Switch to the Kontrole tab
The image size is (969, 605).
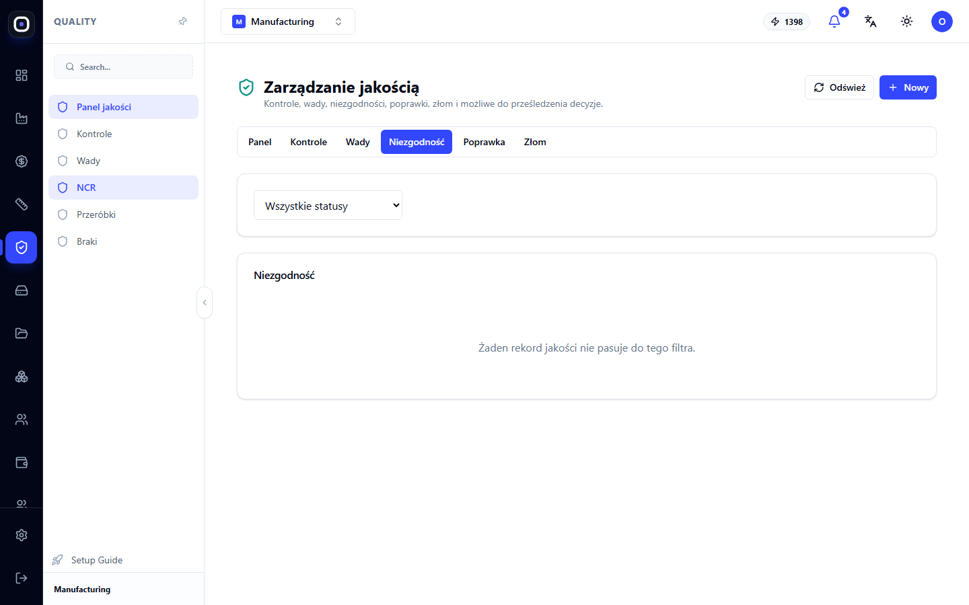click(x=309, y=142)
